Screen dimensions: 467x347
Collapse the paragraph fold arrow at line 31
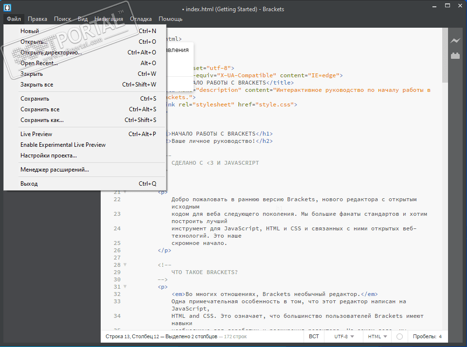[x=125, y=287]
